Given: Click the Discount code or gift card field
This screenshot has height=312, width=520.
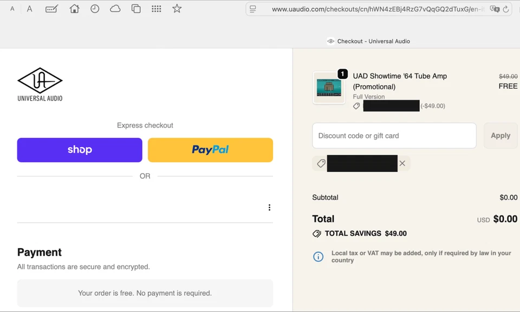Looking at the screenshot, I should pos(394,136).
